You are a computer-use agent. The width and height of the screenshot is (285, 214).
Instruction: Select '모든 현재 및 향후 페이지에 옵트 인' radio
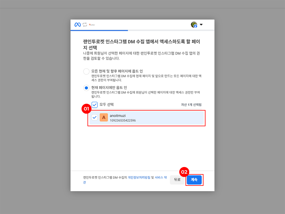86,72
